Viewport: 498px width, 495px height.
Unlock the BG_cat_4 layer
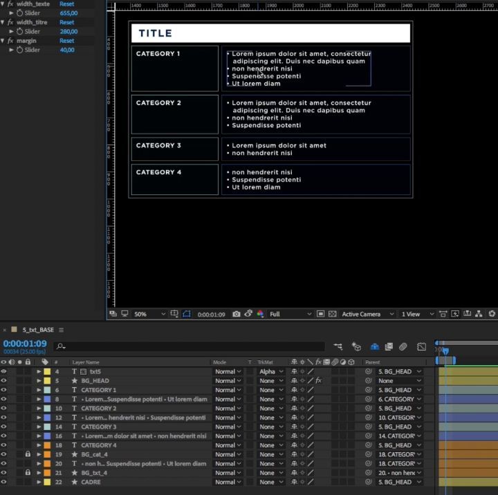tap(28, 454)
